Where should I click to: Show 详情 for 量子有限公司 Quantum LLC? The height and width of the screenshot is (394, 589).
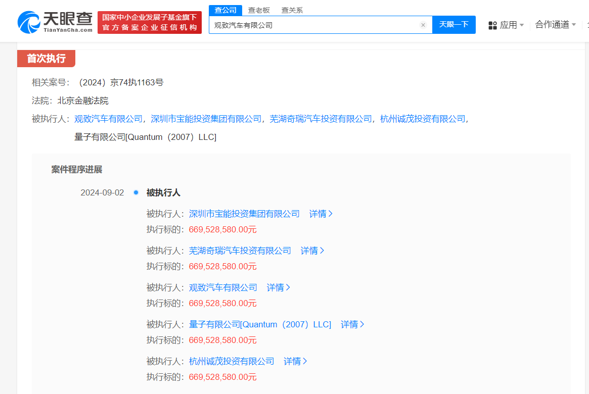pyautogui.click(x=352, y=324)
